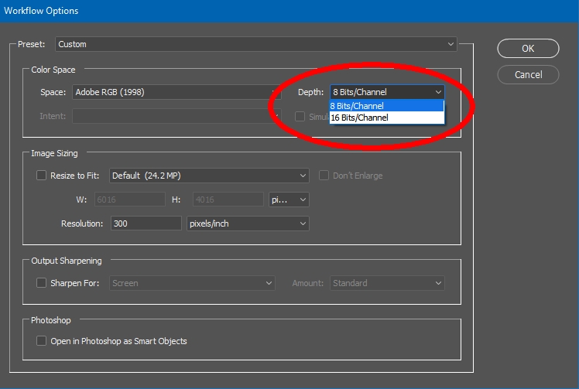
Task: Open the Preset dropdown
Action: click(255, 44)
